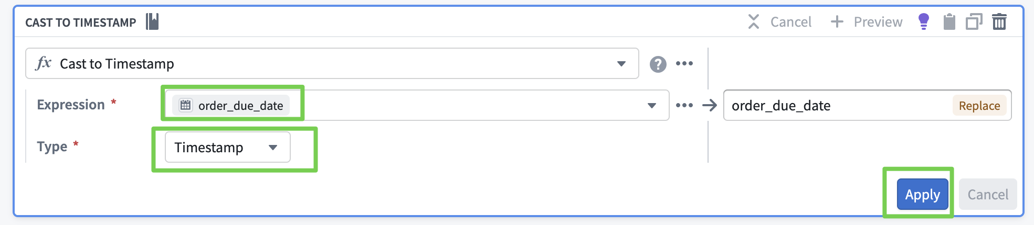The width and height of the screenshot is (1034, 225).
Task: Click Cancel with the X in the header
Action: 780,22
